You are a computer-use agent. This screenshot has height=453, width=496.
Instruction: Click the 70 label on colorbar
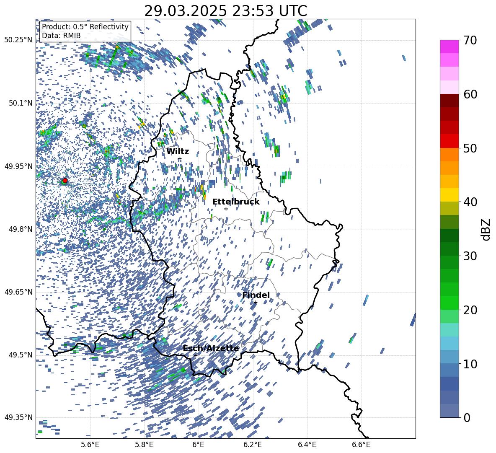[x=470, y=40]
